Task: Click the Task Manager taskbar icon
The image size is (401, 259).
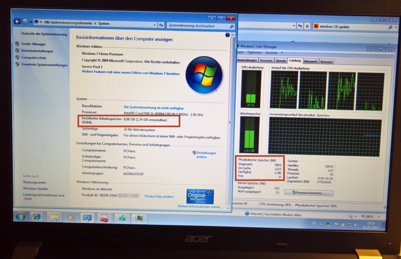Action: (x=139, y=219)
